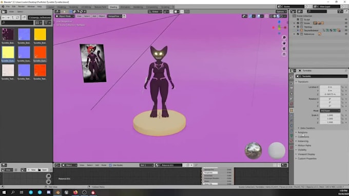The image size is (349, 196).
Task: Open the Texture properties tab
Action: 292,147
